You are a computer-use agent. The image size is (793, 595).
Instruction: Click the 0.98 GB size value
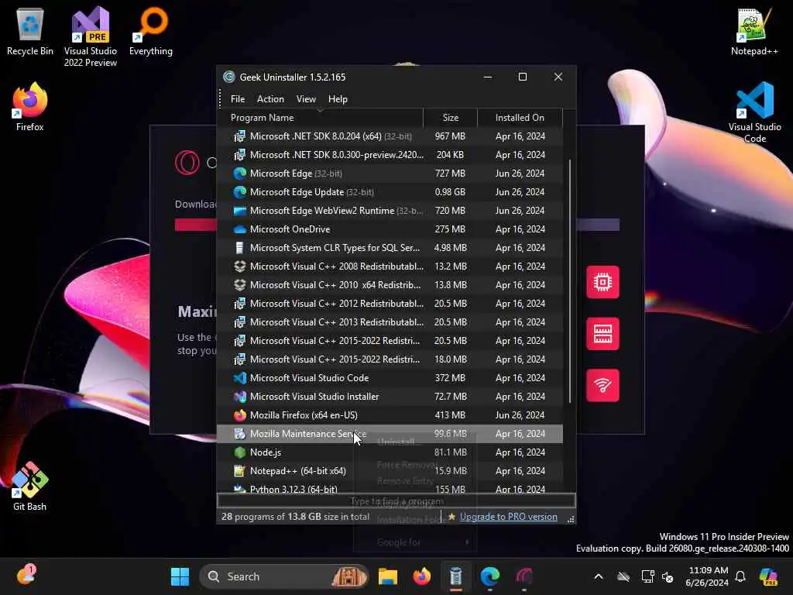point(450,192)
